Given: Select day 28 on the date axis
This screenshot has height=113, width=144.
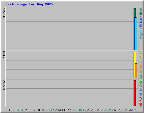Looking at the screenshot, I should (x=122, y=110).
